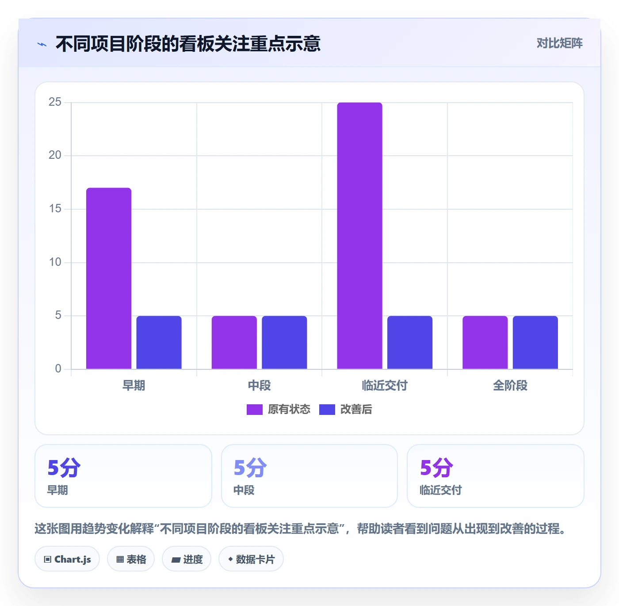Click the Chart.js chip square icon
This screenshot has width=619, height=606.
48,560
